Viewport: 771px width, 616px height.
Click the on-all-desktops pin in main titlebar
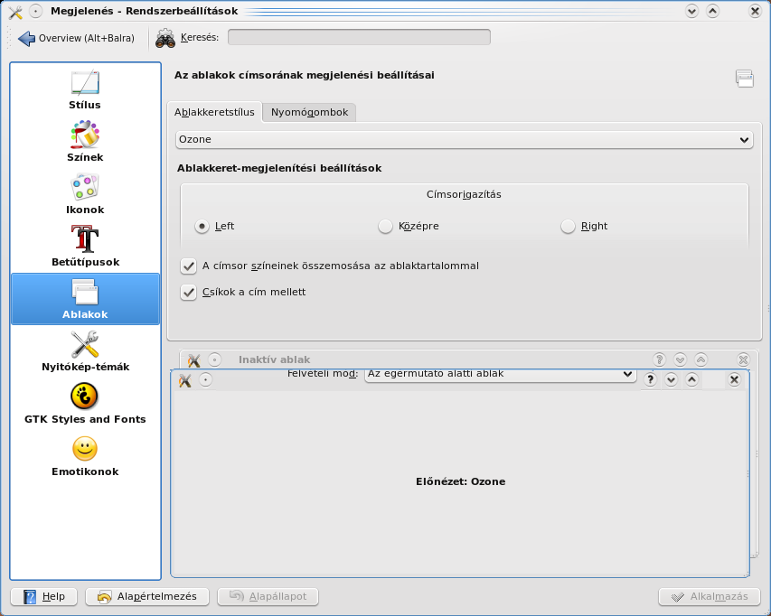point(35,11)
